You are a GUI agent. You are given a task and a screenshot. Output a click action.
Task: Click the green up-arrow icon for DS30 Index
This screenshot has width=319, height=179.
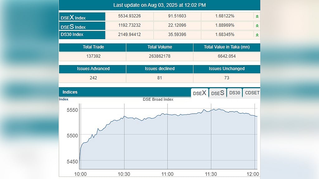coord(257,35)
